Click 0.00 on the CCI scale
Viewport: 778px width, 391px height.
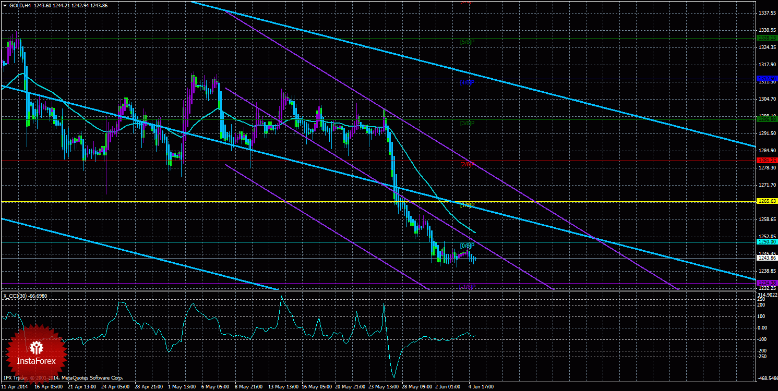coord(763,327)
